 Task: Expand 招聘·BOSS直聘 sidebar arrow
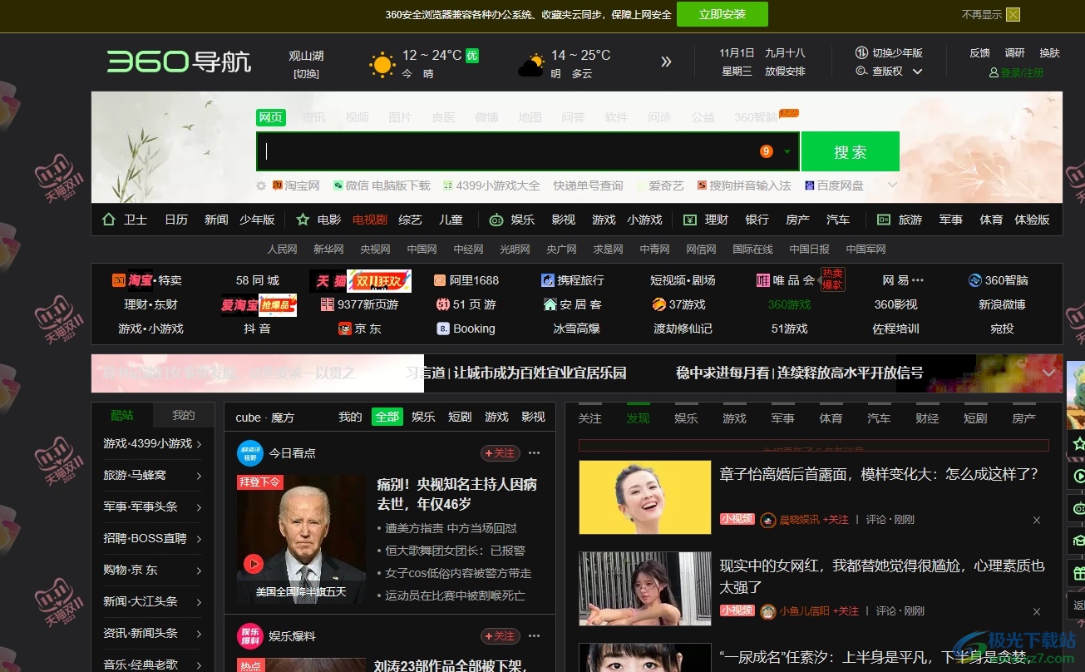pyautogui.click(x=200, y=539)
